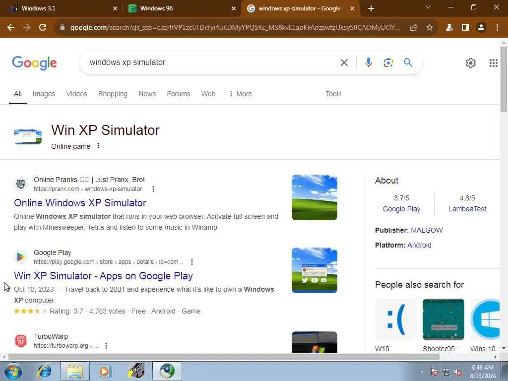Open options beside Online game label
The width and height of the screenshot is (508, 381).
(x=98, y=146)
